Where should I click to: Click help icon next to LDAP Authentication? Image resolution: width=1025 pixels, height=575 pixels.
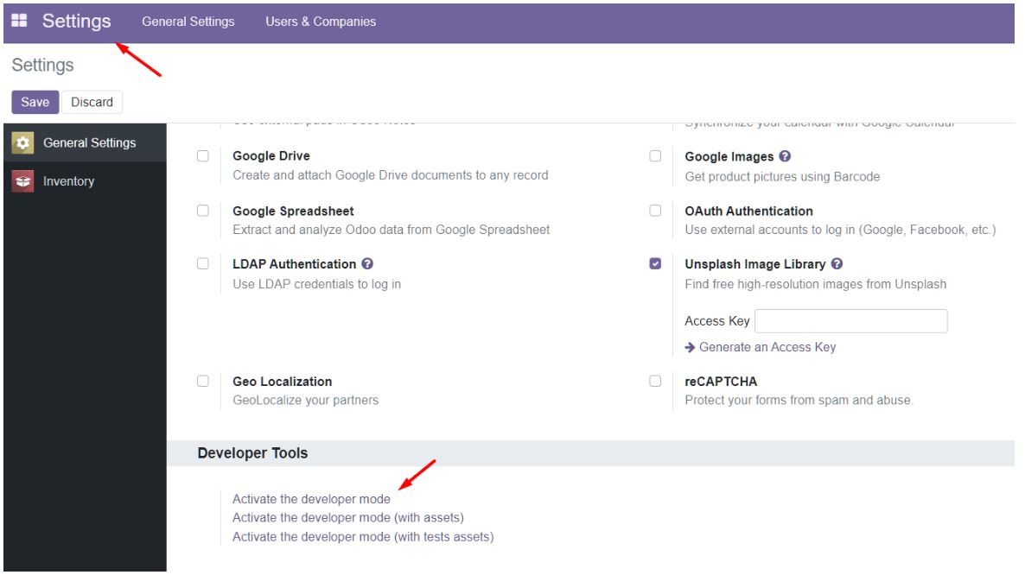coord(367,264)
